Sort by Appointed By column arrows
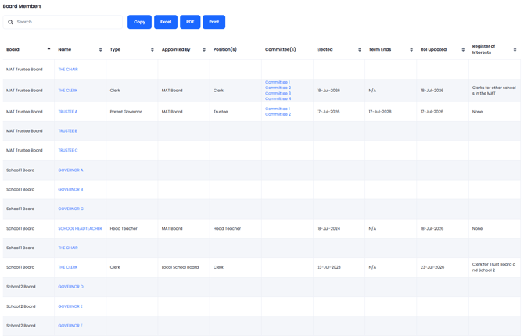The width and height of the screenshot is (524, 336). point(204,49)
